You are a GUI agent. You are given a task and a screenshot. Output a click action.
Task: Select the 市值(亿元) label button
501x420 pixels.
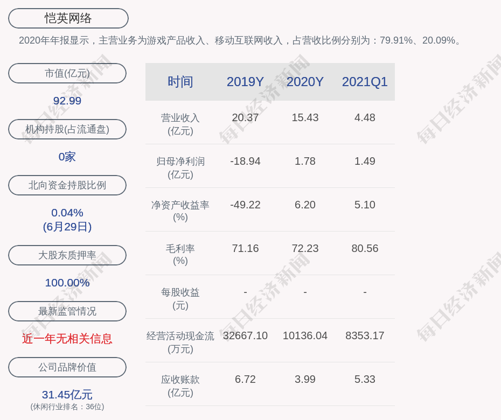pyautogui.click(x=67, y=73)
